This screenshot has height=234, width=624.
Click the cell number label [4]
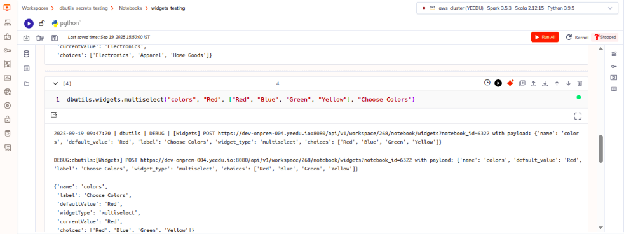pyautogui.click(x=67, y=83)
